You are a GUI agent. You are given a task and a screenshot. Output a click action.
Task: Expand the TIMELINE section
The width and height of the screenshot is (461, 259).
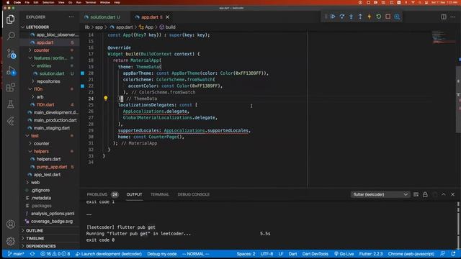coord(35,238)
